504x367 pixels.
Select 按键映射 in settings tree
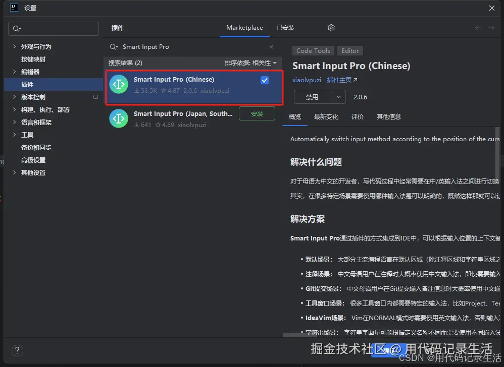tap(33, 59)
